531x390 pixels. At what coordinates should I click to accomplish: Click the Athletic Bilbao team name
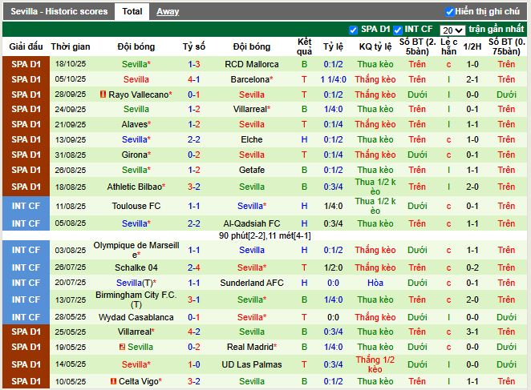click(135, 187)
